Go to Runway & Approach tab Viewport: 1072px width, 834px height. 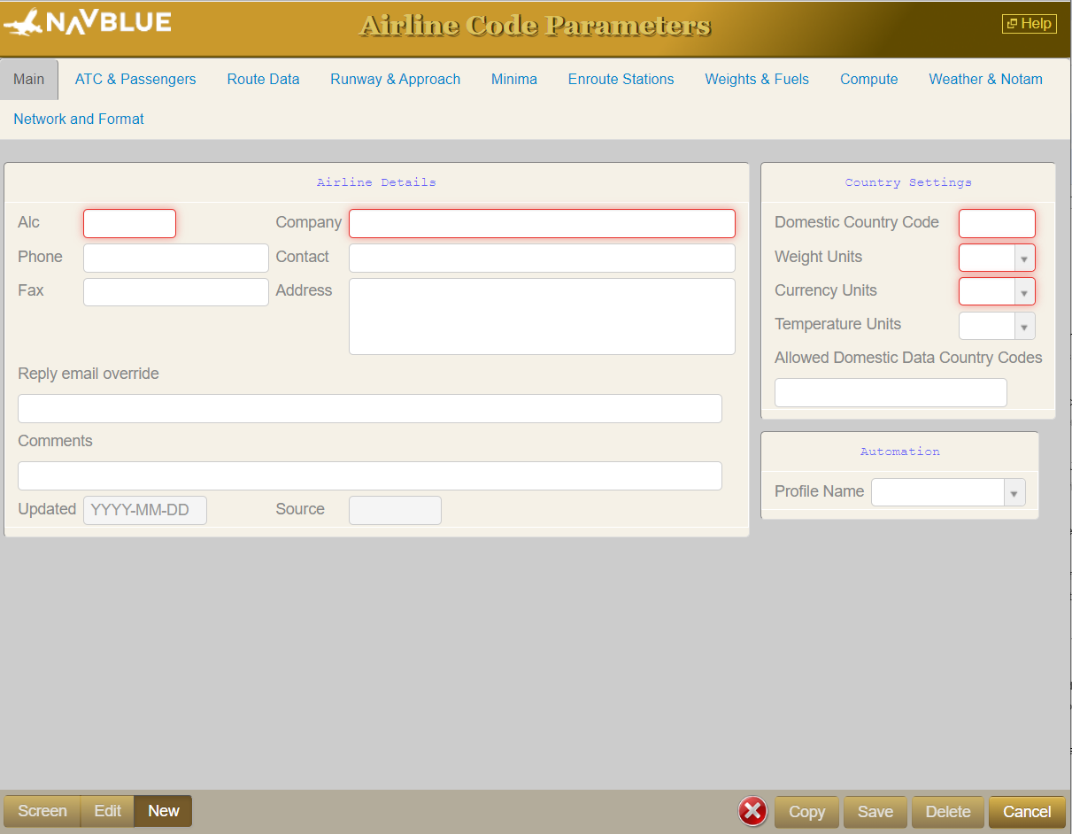(x=396, y=80)
